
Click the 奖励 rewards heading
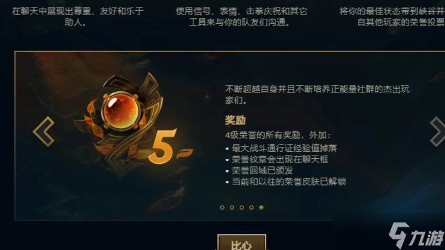point(235,120)
